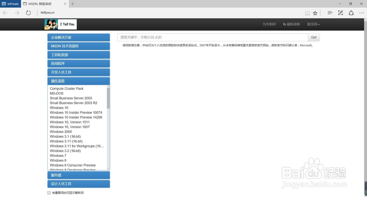
Task: Select Windows 3.11 (16-bit)
Action: [x=66, y=141]
